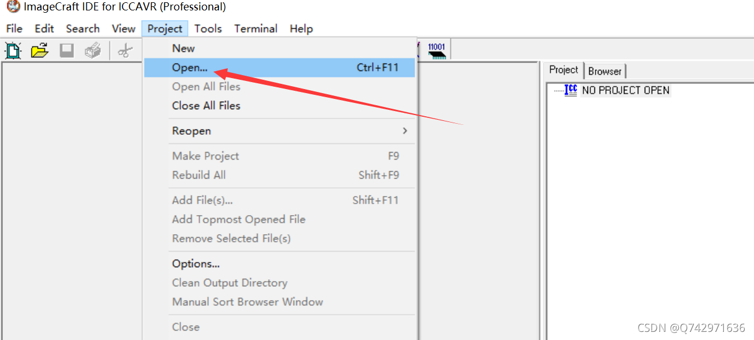Open the Tools menu
Image resolution: width=754 pixels, height=340 pixels.
[x=208, y=28]
